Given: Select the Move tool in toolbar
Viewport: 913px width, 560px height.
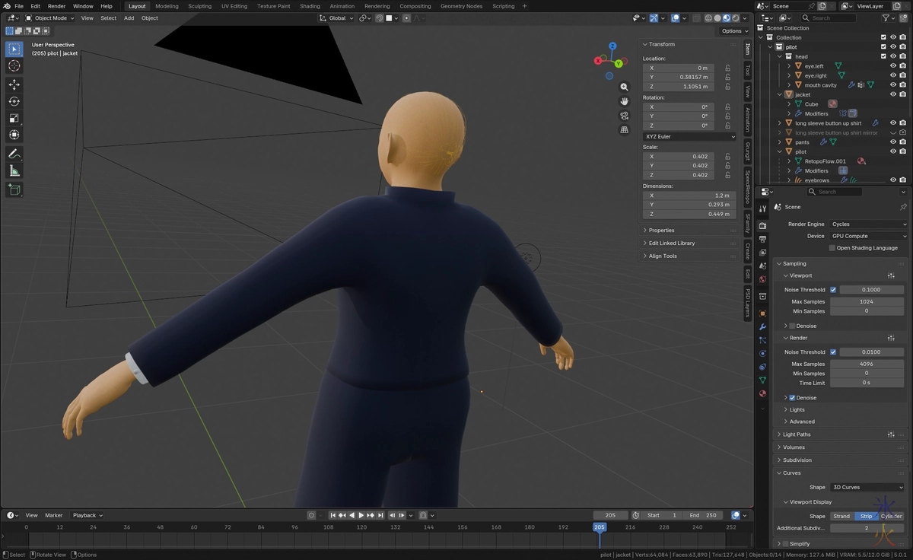Looking at the screenshot, I should pyautogui.click(x=14, y=84).
